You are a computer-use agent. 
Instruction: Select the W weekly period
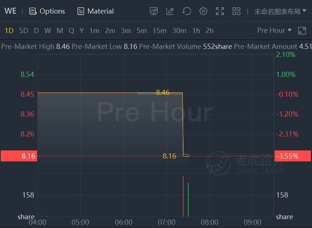pos(48,31)
